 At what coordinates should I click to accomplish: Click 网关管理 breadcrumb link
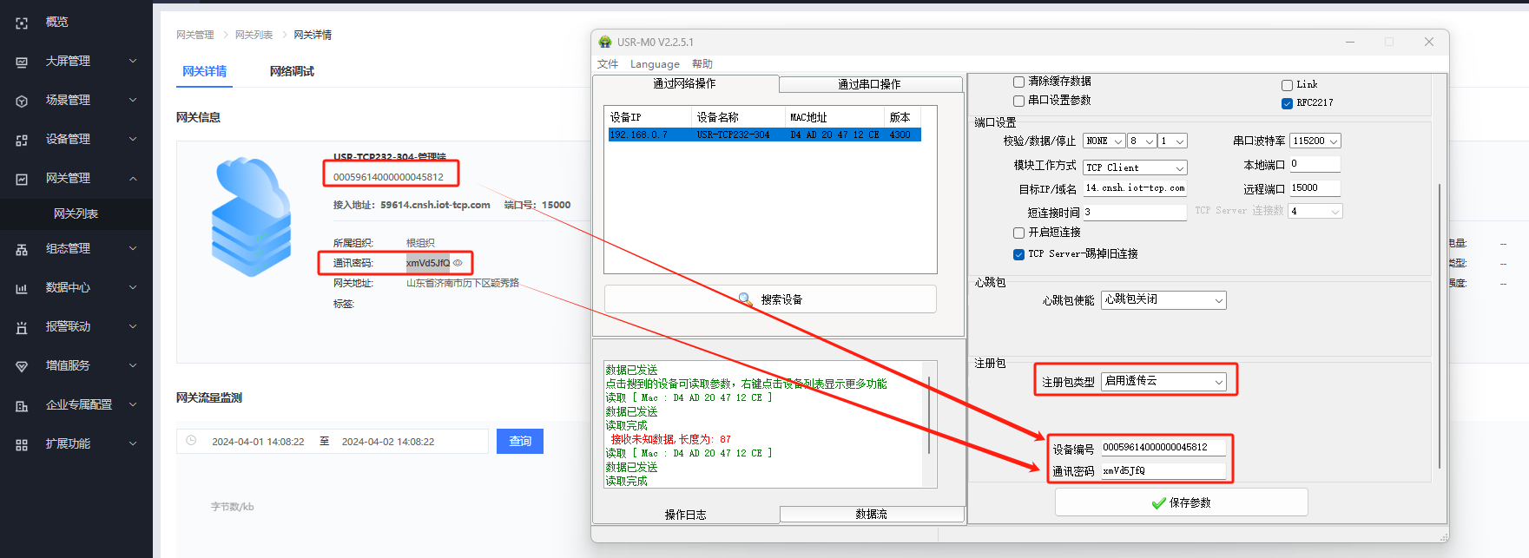(x=195, y=35)
